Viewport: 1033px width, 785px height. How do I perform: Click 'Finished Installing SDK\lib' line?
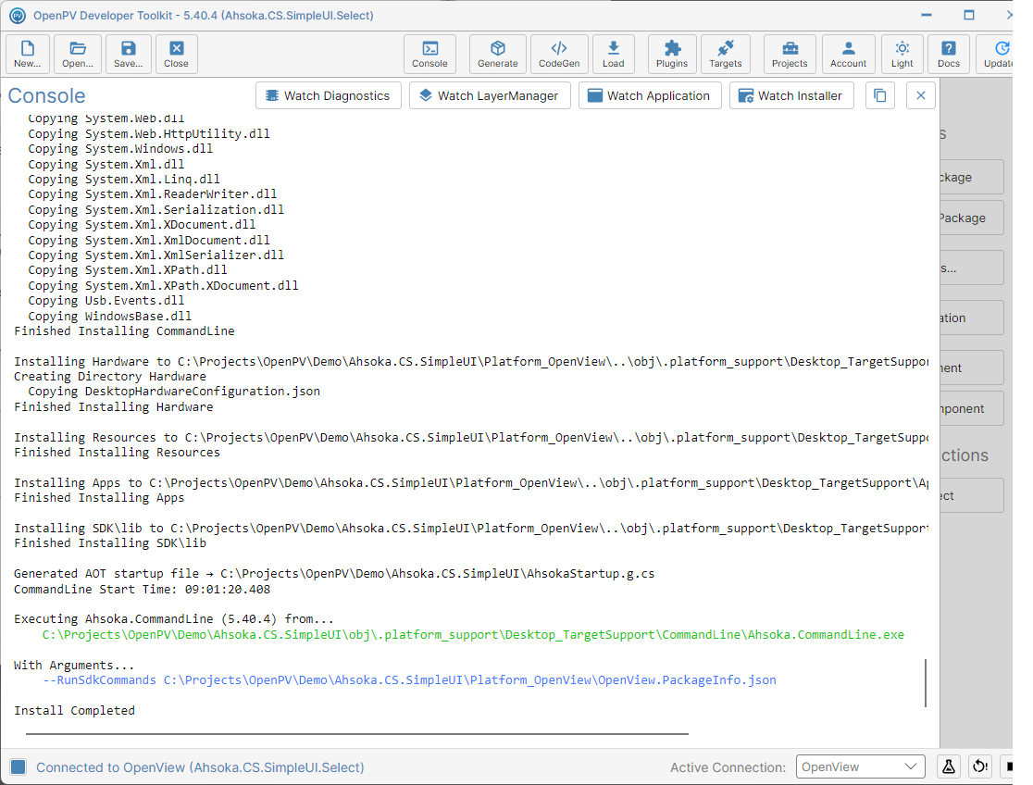pos(110,543)
